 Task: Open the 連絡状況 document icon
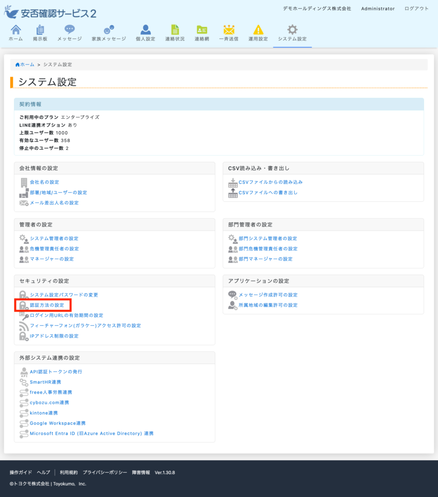click(175, 30)
